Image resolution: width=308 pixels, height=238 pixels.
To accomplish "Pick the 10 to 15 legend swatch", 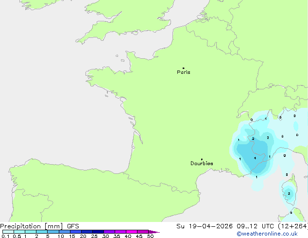I will (65, 232).
